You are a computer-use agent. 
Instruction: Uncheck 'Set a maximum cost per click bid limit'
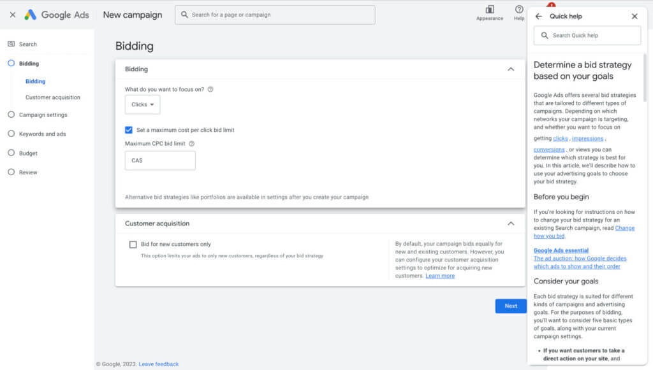pyautogui.click(x=128, y=130)
